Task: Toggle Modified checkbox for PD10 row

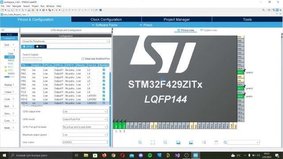Action: pos(103,96)
